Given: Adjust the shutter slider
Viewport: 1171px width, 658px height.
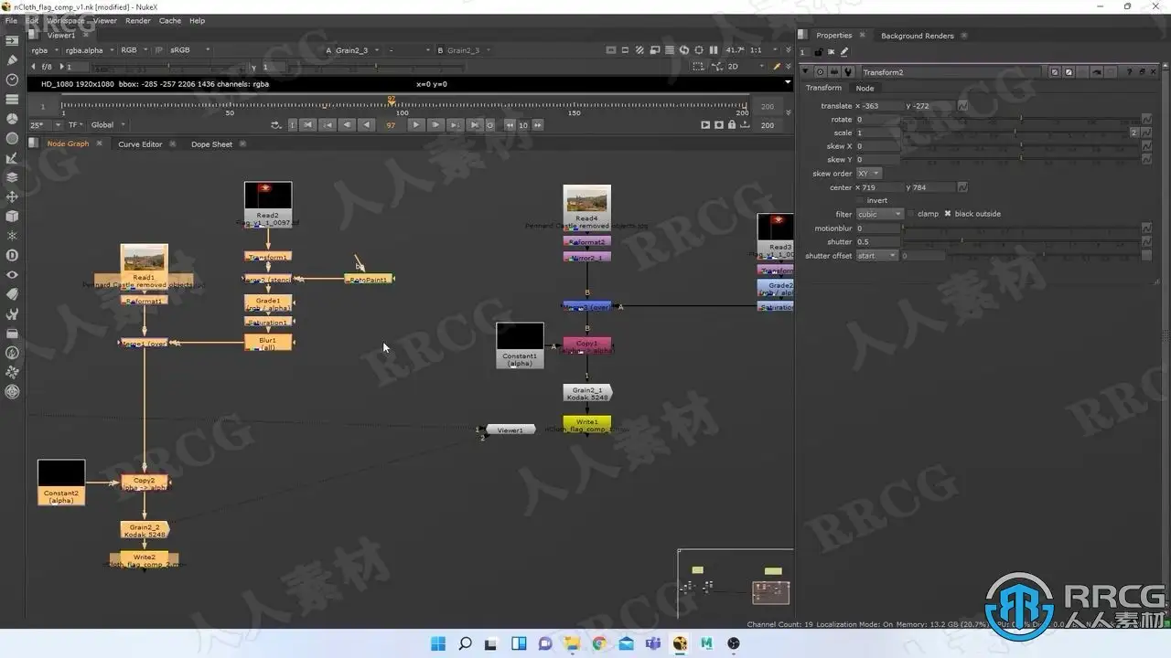Looking at the screenshot, I should [x=1025, y=241].
